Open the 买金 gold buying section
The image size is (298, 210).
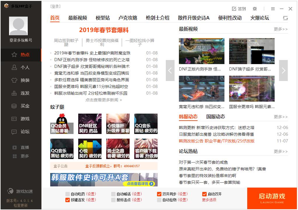[x=20, y=106]
